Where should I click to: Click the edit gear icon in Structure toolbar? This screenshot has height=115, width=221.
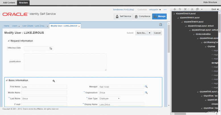point(180,9)
